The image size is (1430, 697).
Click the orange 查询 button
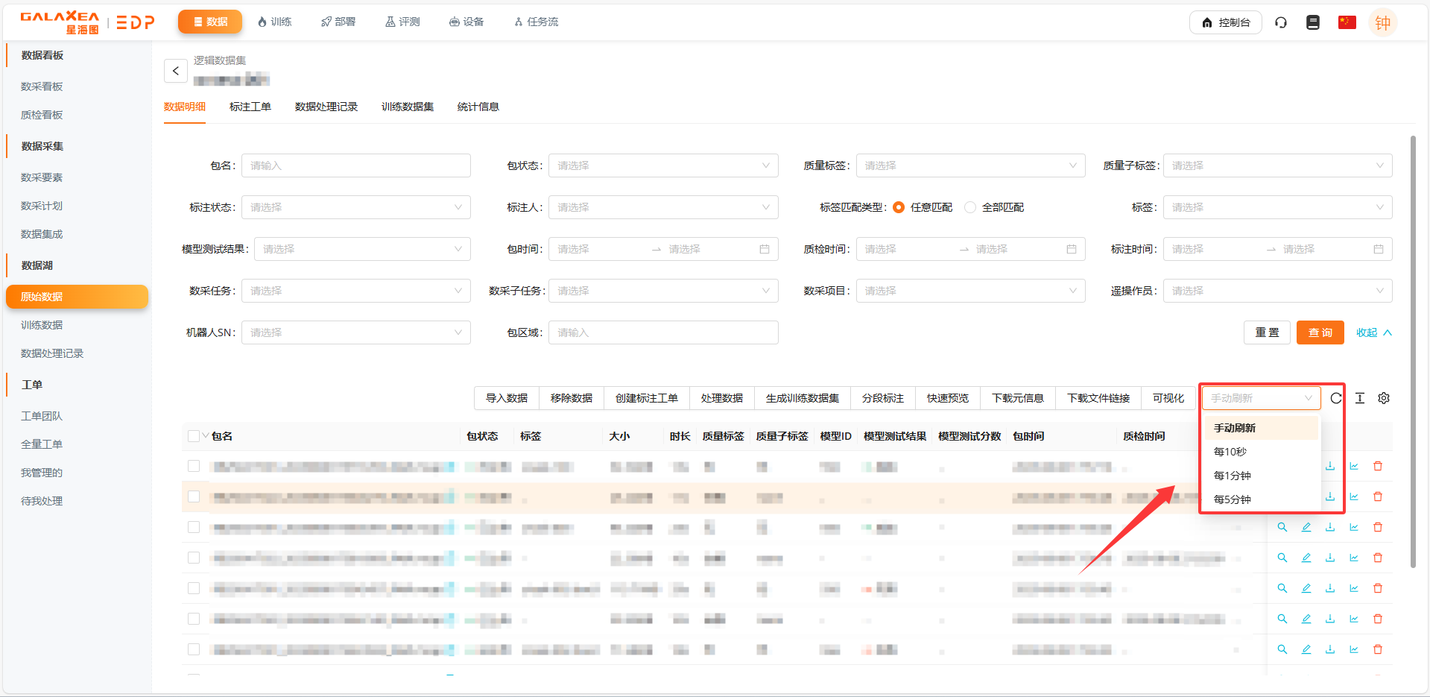(x=1320, y=332)
